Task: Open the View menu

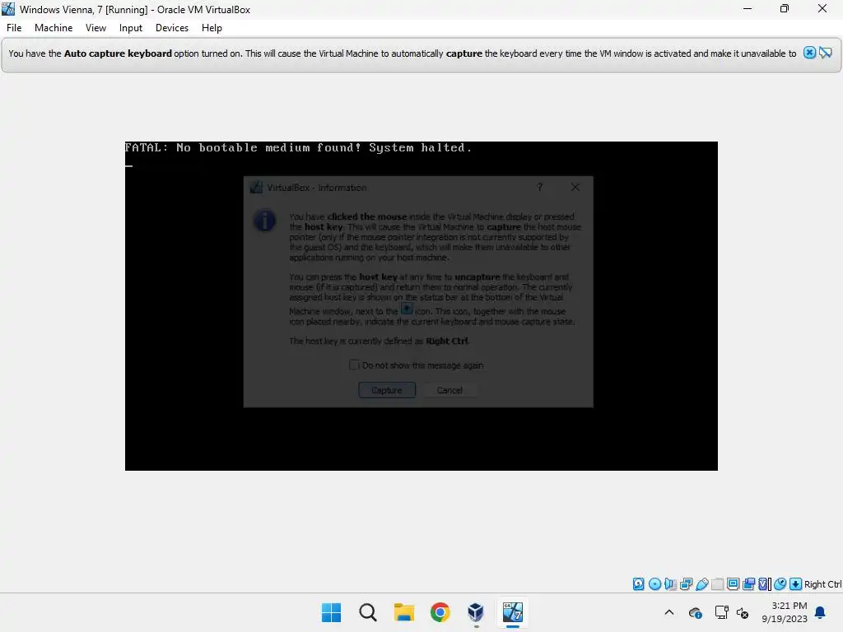Action: click(95, 28)
